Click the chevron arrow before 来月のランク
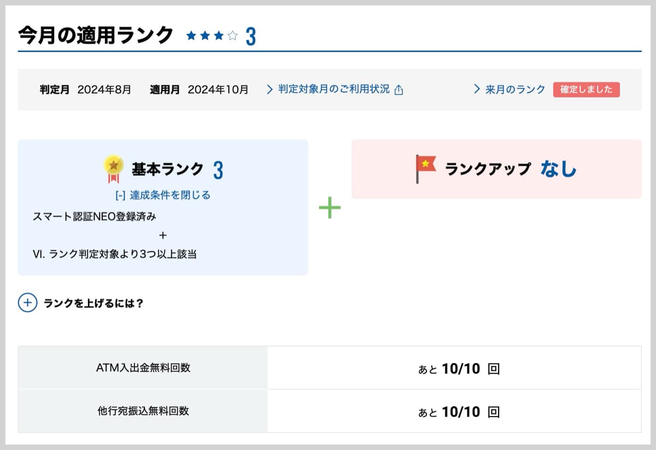The width and height of the screenshot is (656, 450). 477,89
